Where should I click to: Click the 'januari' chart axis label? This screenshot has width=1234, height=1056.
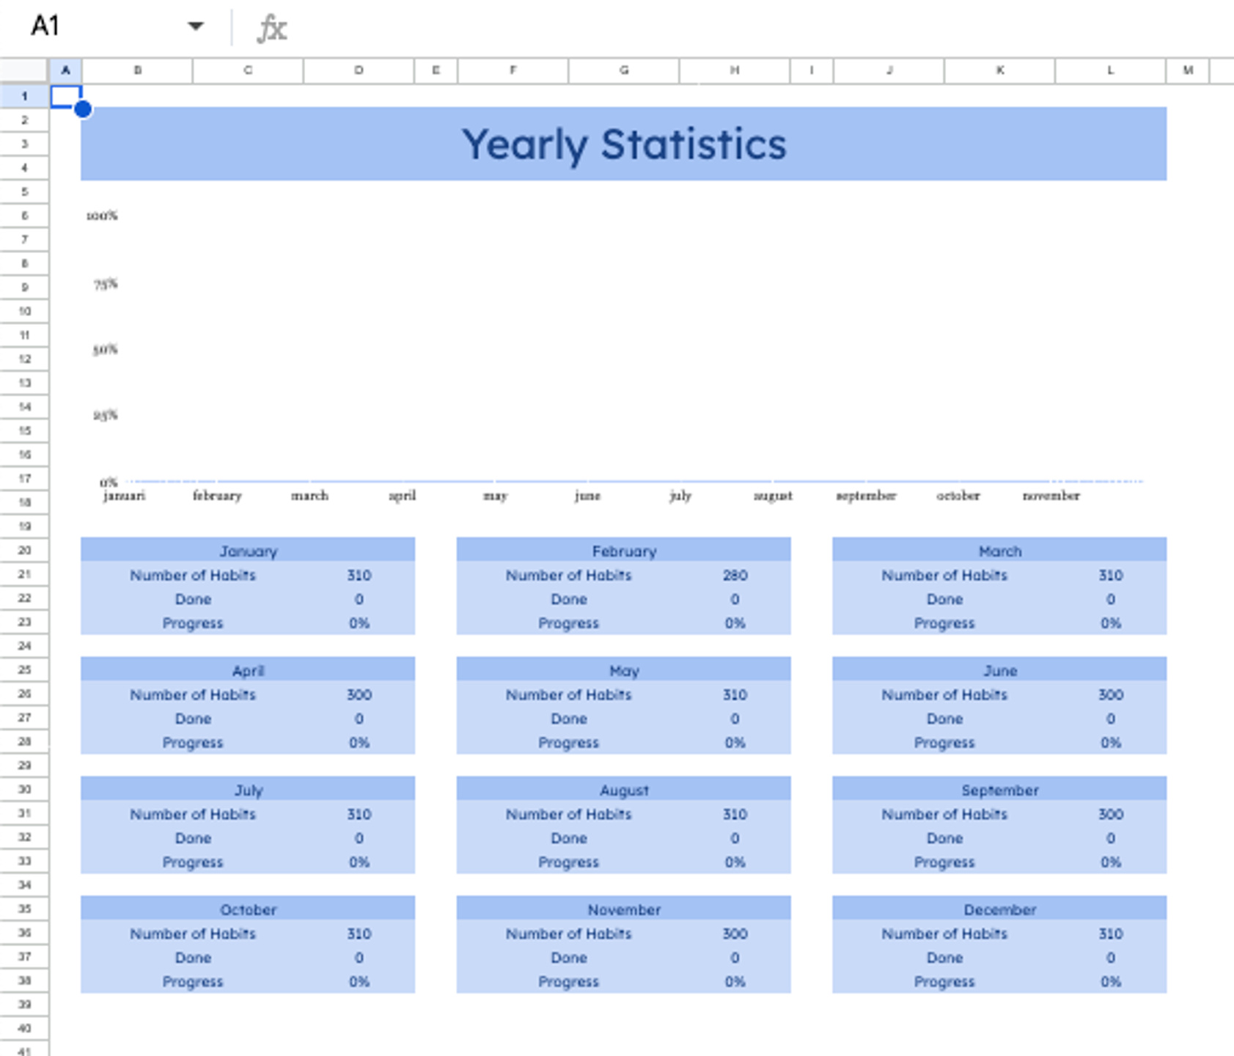pyautogui.click(x=124, y=496)
